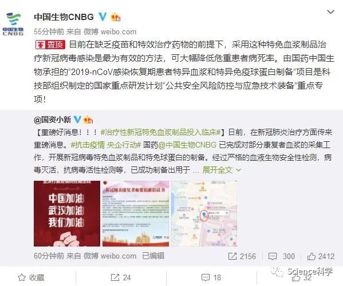Like the original post showing 2412

coord(321,256)
